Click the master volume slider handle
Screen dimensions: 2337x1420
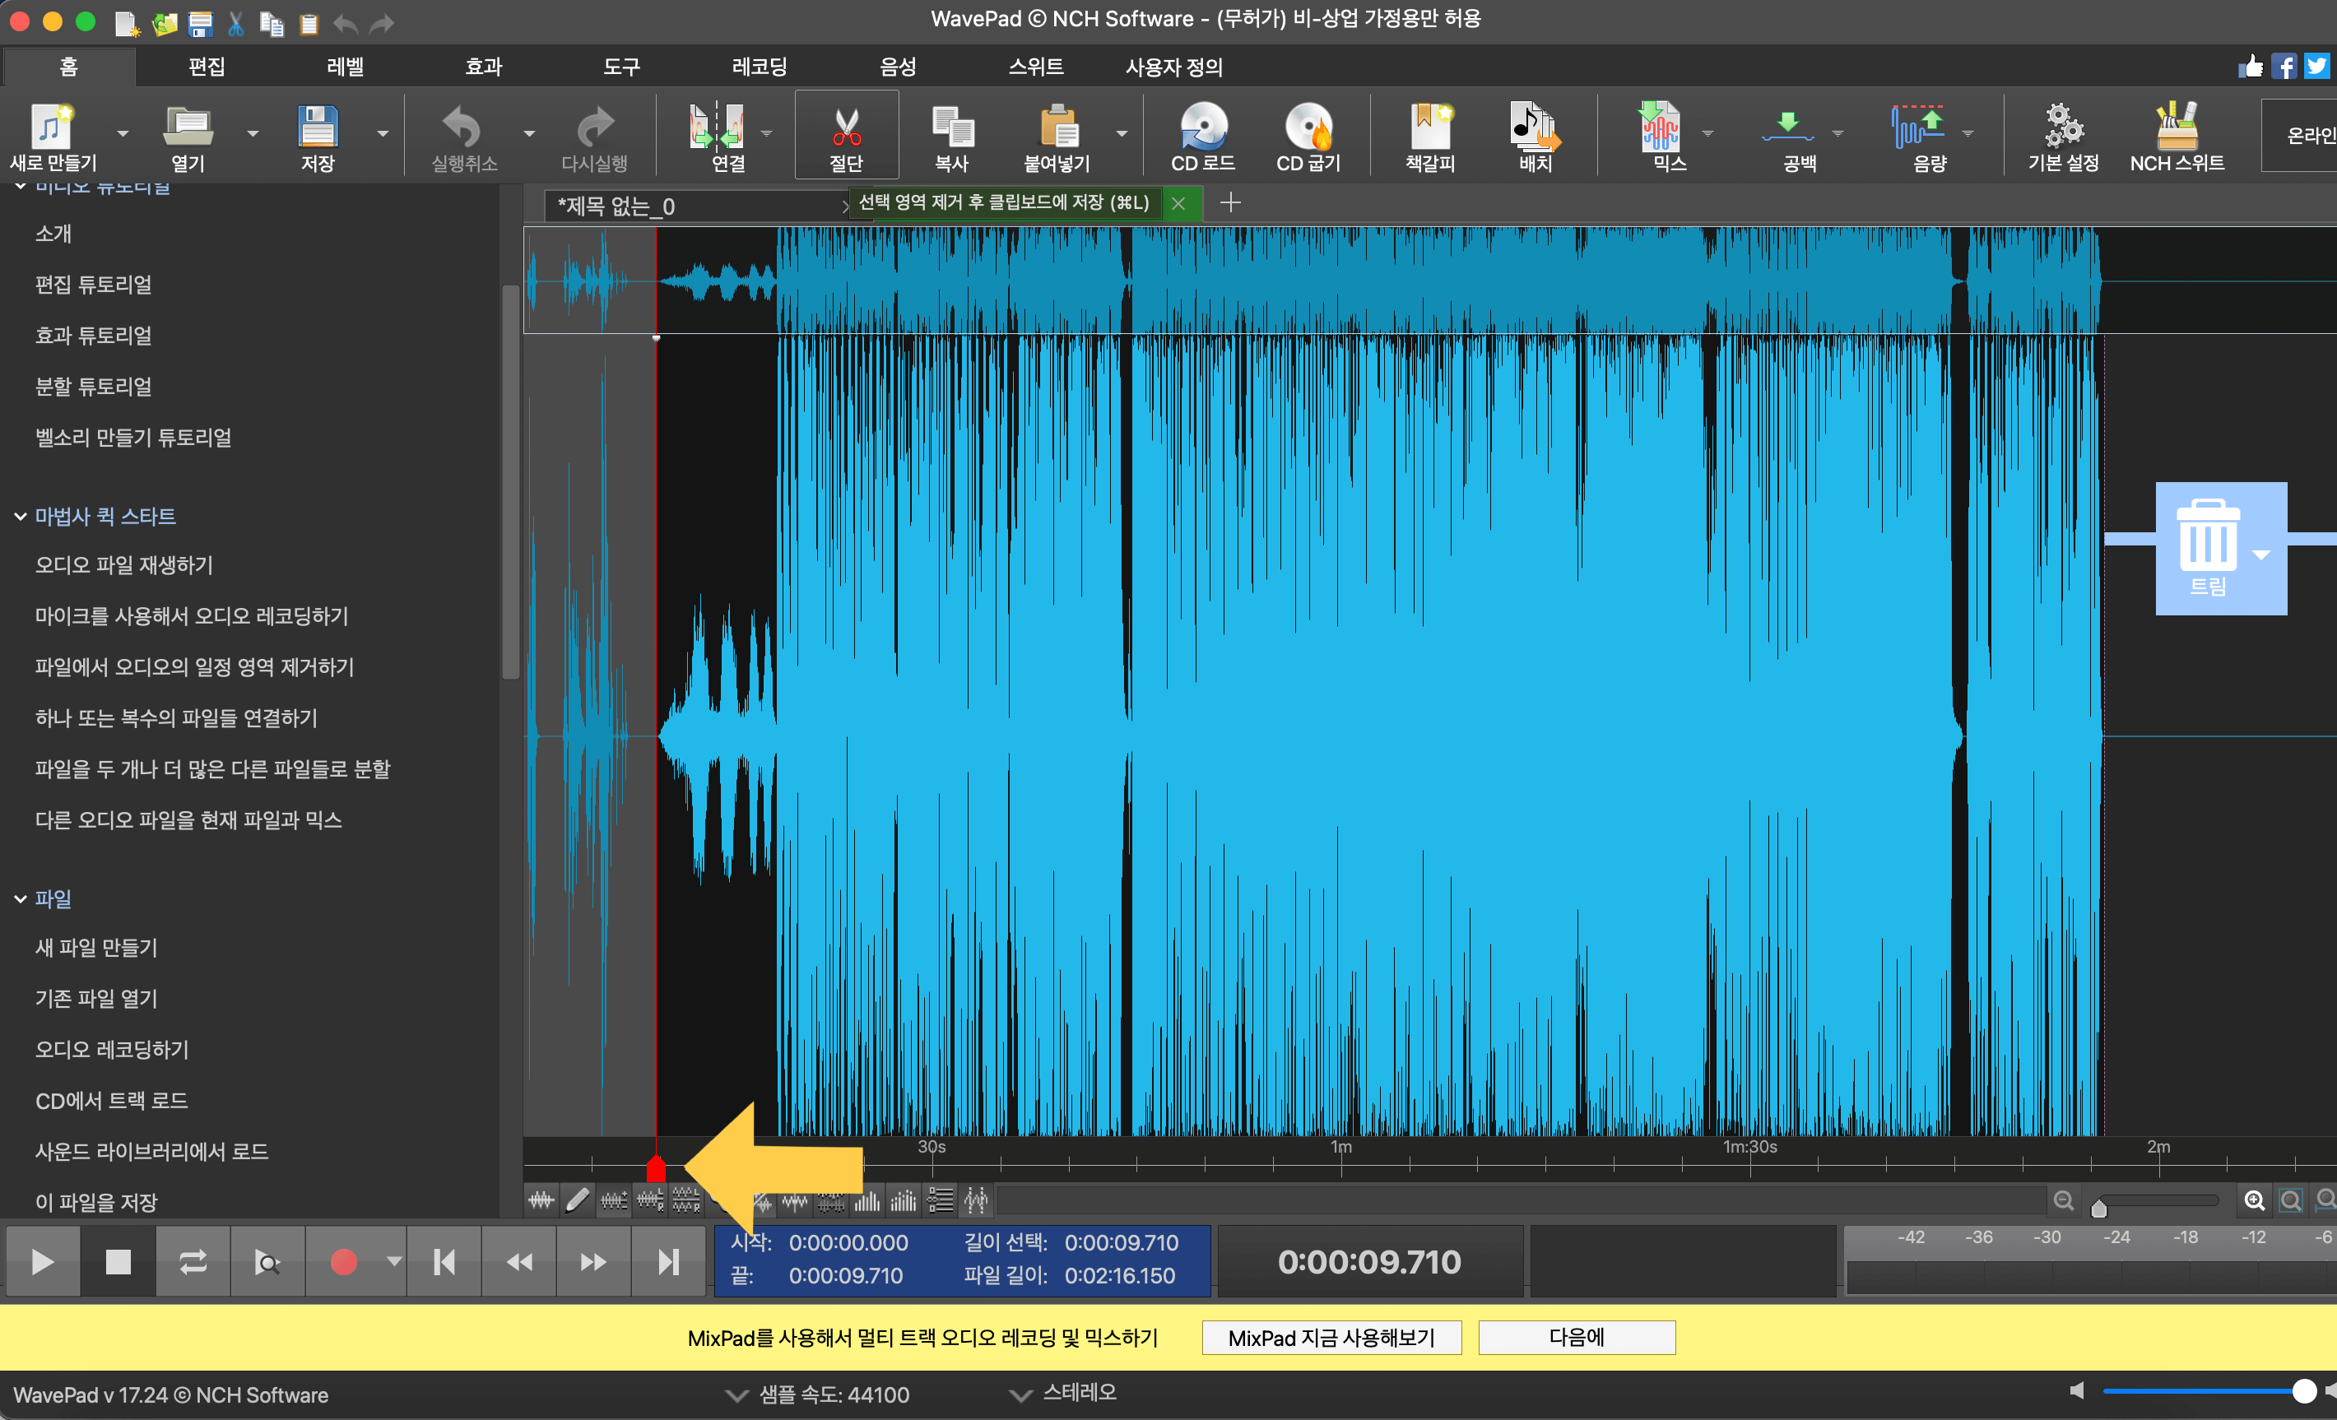2303,1391
